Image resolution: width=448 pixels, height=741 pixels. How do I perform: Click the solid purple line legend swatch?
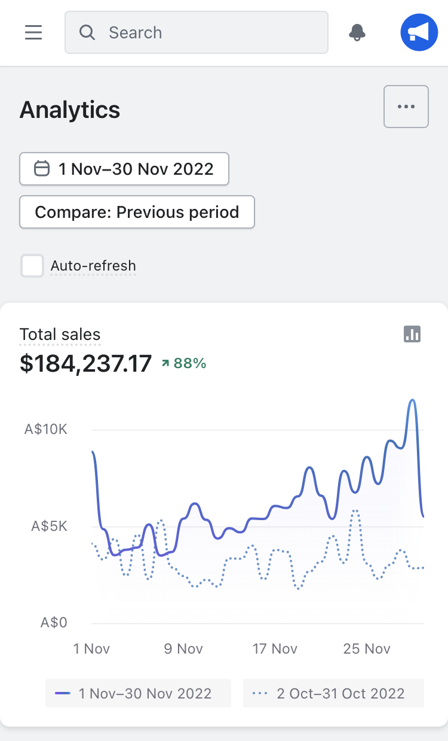(63, 694)
